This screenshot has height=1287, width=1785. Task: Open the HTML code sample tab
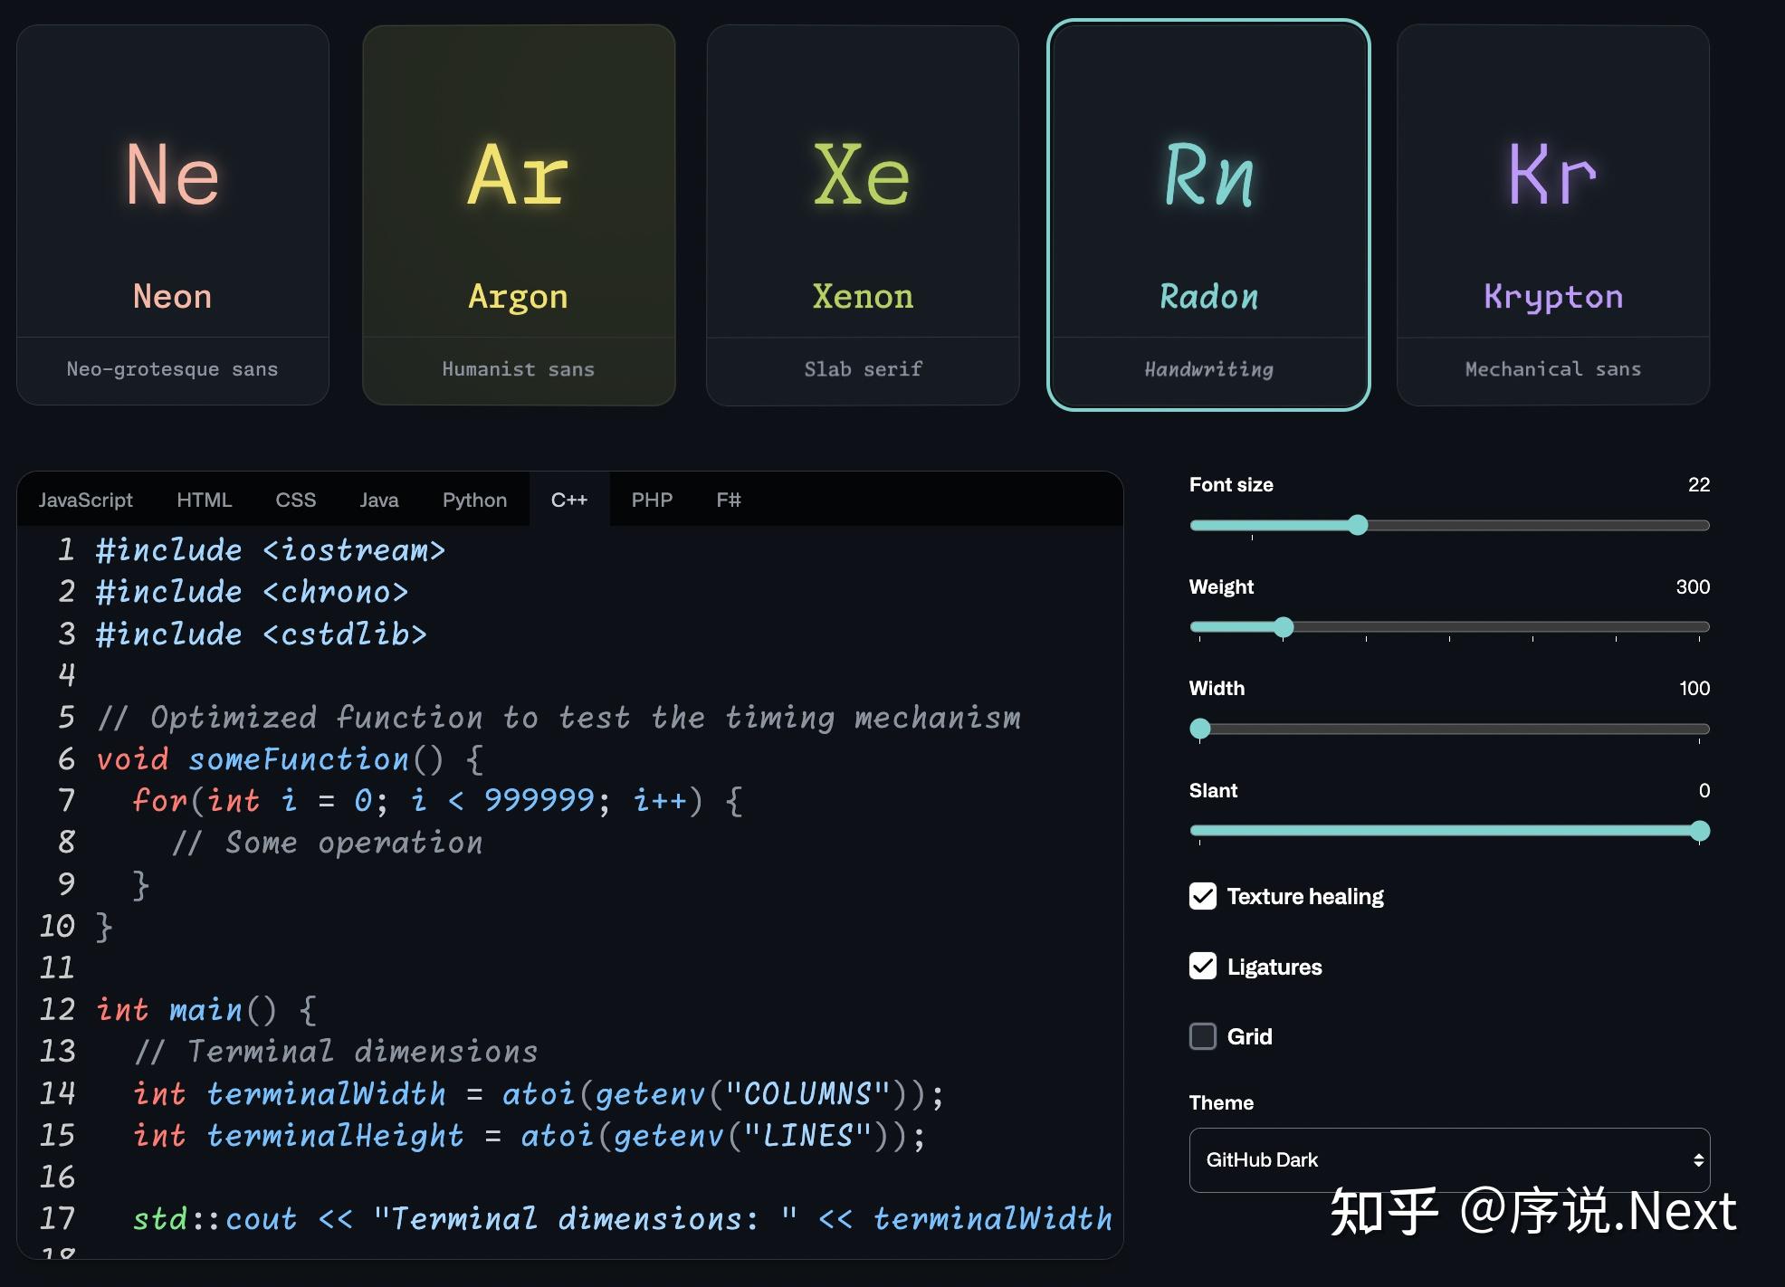point(205,499)
